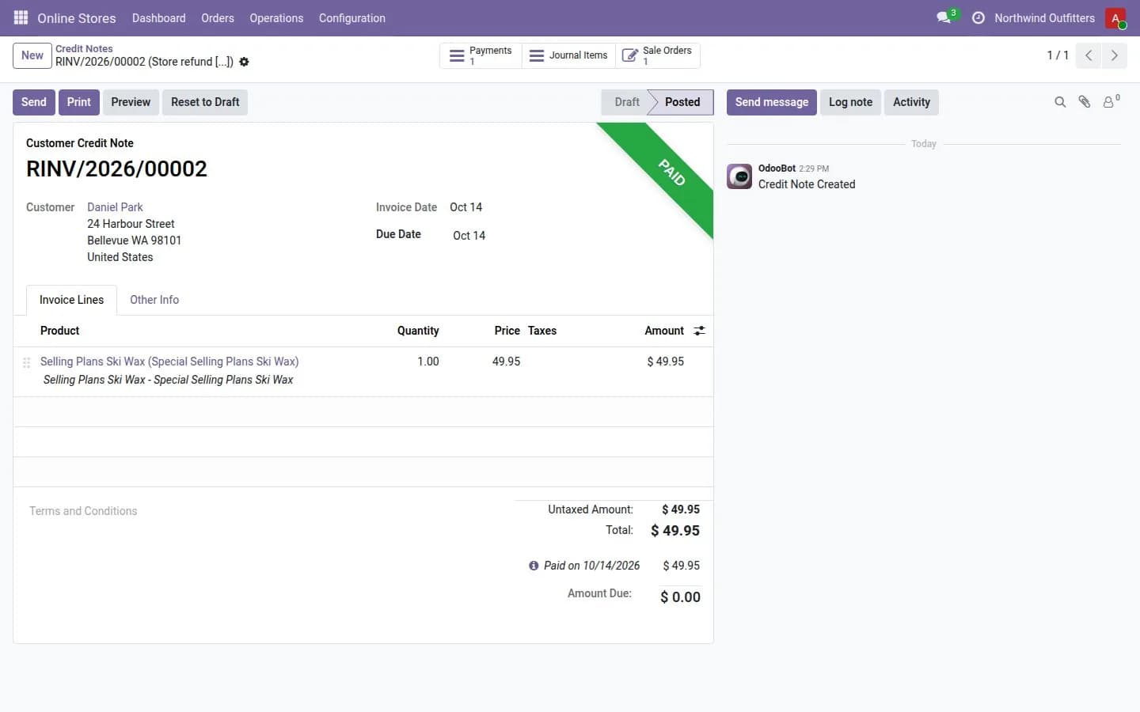
Task: Open the Dashboard menu
Action: [x=158, y=17]
